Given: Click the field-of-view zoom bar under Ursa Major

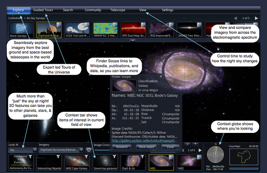Looking at the screenshot, I should pyautogui.click(x=244, y=169).
